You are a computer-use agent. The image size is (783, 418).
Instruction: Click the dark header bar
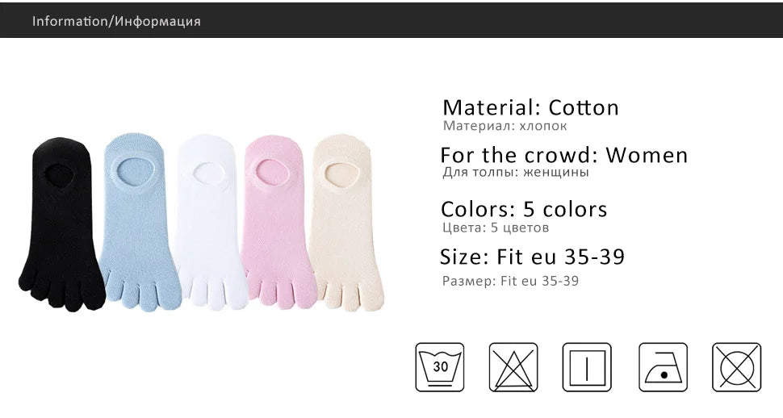[484, 21]
